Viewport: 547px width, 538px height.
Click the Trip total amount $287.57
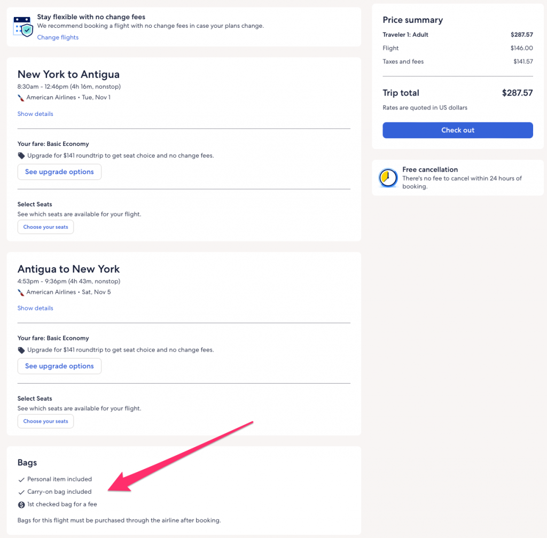click(x=517, y=93)
